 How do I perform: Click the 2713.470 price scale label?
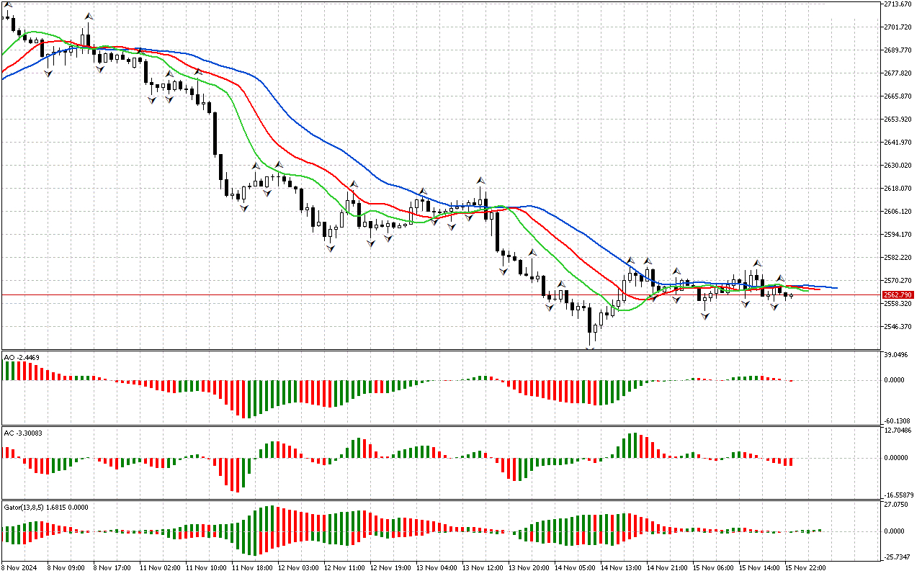pos(898,4)
